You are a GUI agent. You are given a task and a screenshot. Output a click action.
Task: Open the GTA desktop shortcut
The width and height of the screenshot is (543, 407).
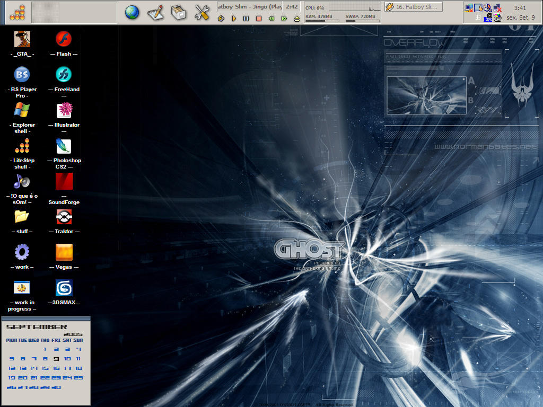[21, 39]
